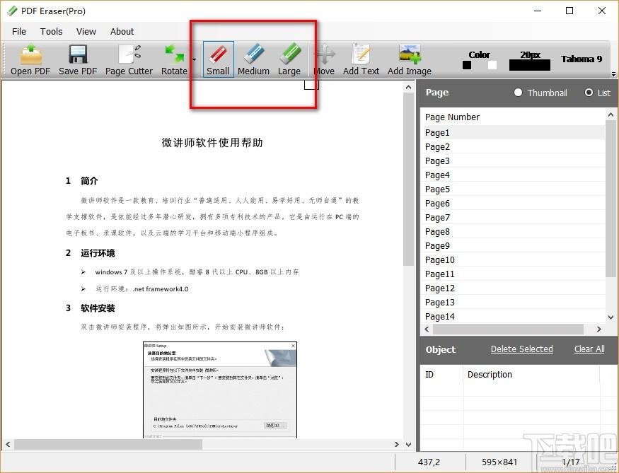The height and width of the screenshot is (473, 619).
Task: Select Page11 in the page list
Action: 514,274
